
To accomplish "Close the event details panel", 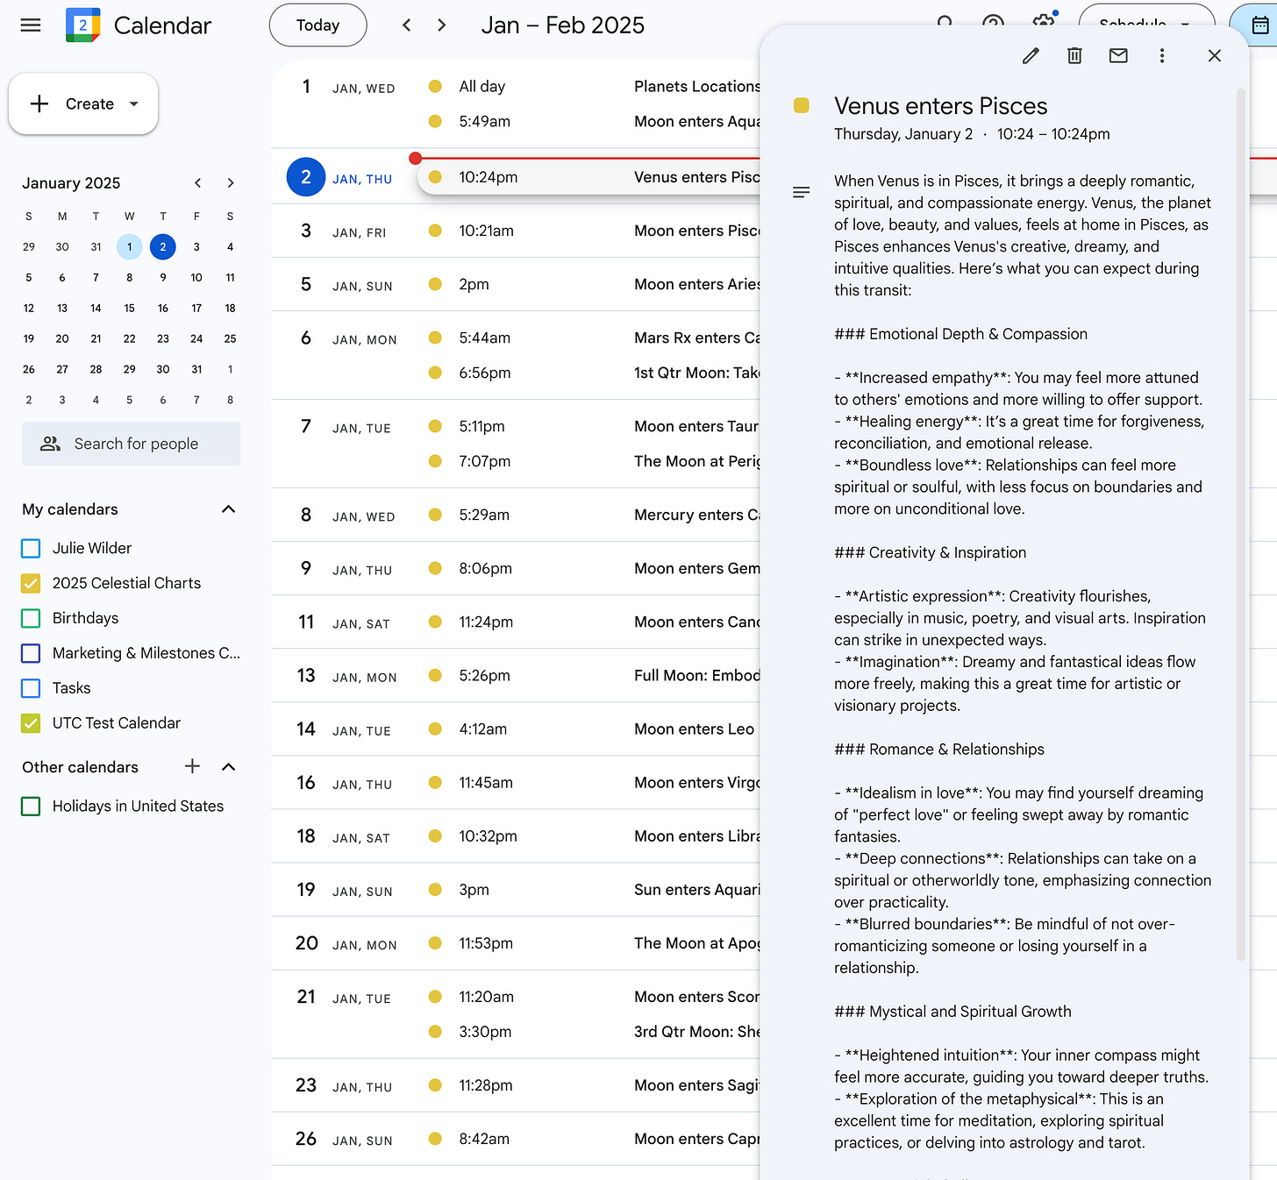I will click(1215, 56).
